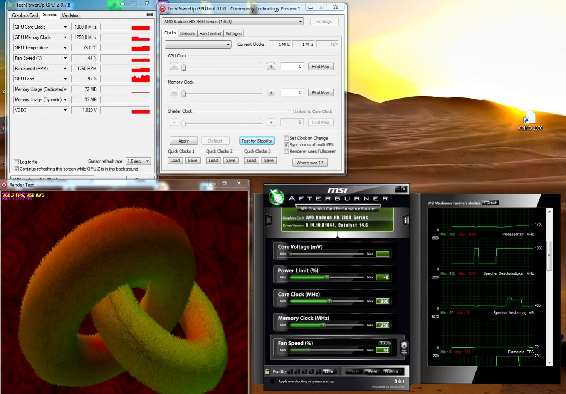Uncheck Continue refreshing in background option

click(16, 169)
